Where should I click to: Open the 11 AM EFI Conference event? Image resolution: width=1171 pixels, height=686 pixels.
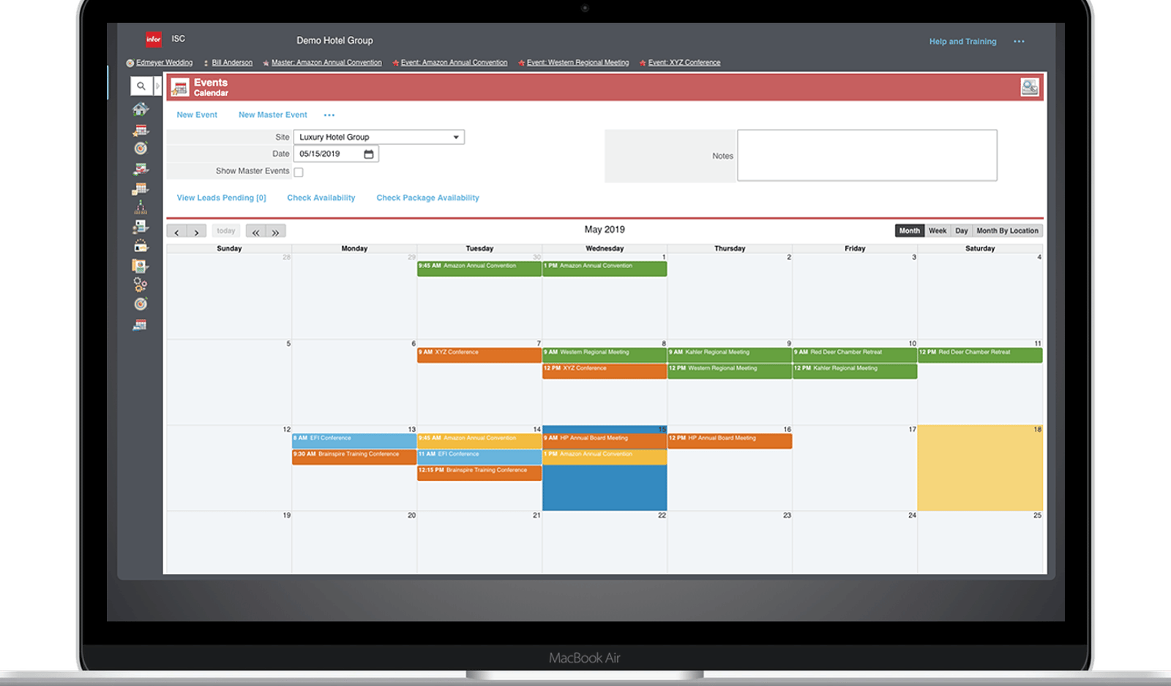[x=479, y=457]
